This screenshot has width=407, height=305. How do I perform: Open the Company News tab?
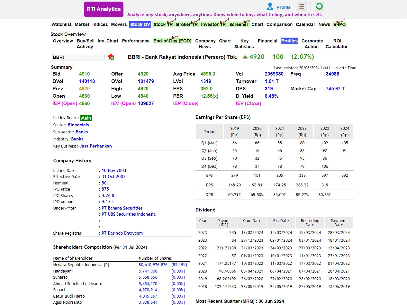click(205, 44)
